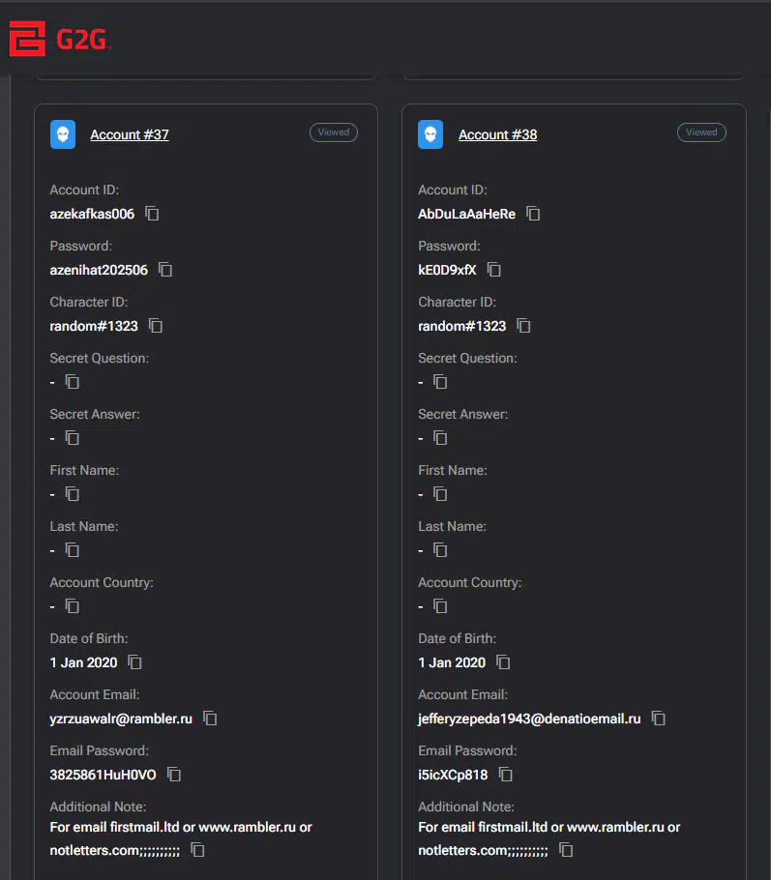
Task: Copy Account #37 Account ID azekafkas006
Action: [x=152, y=214]
